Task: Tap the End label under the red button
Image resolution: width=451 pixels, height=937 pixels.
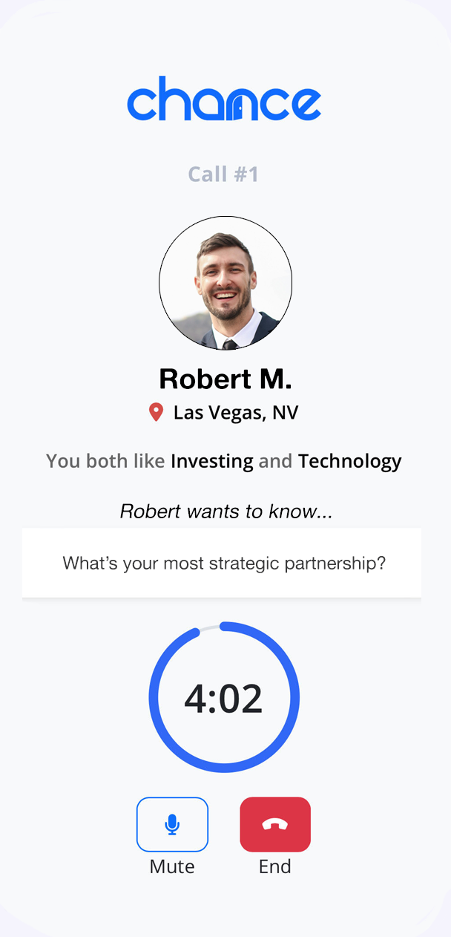Action: tap(275, 866)
